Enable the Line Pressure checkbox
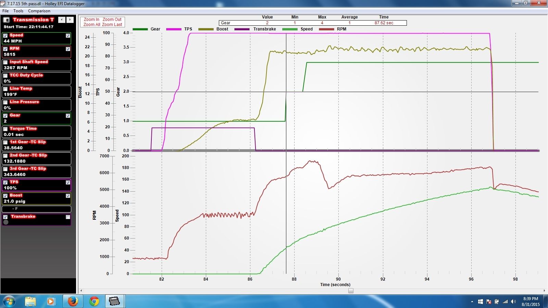This screenshot has height=308, width=548. pos(5,102)
